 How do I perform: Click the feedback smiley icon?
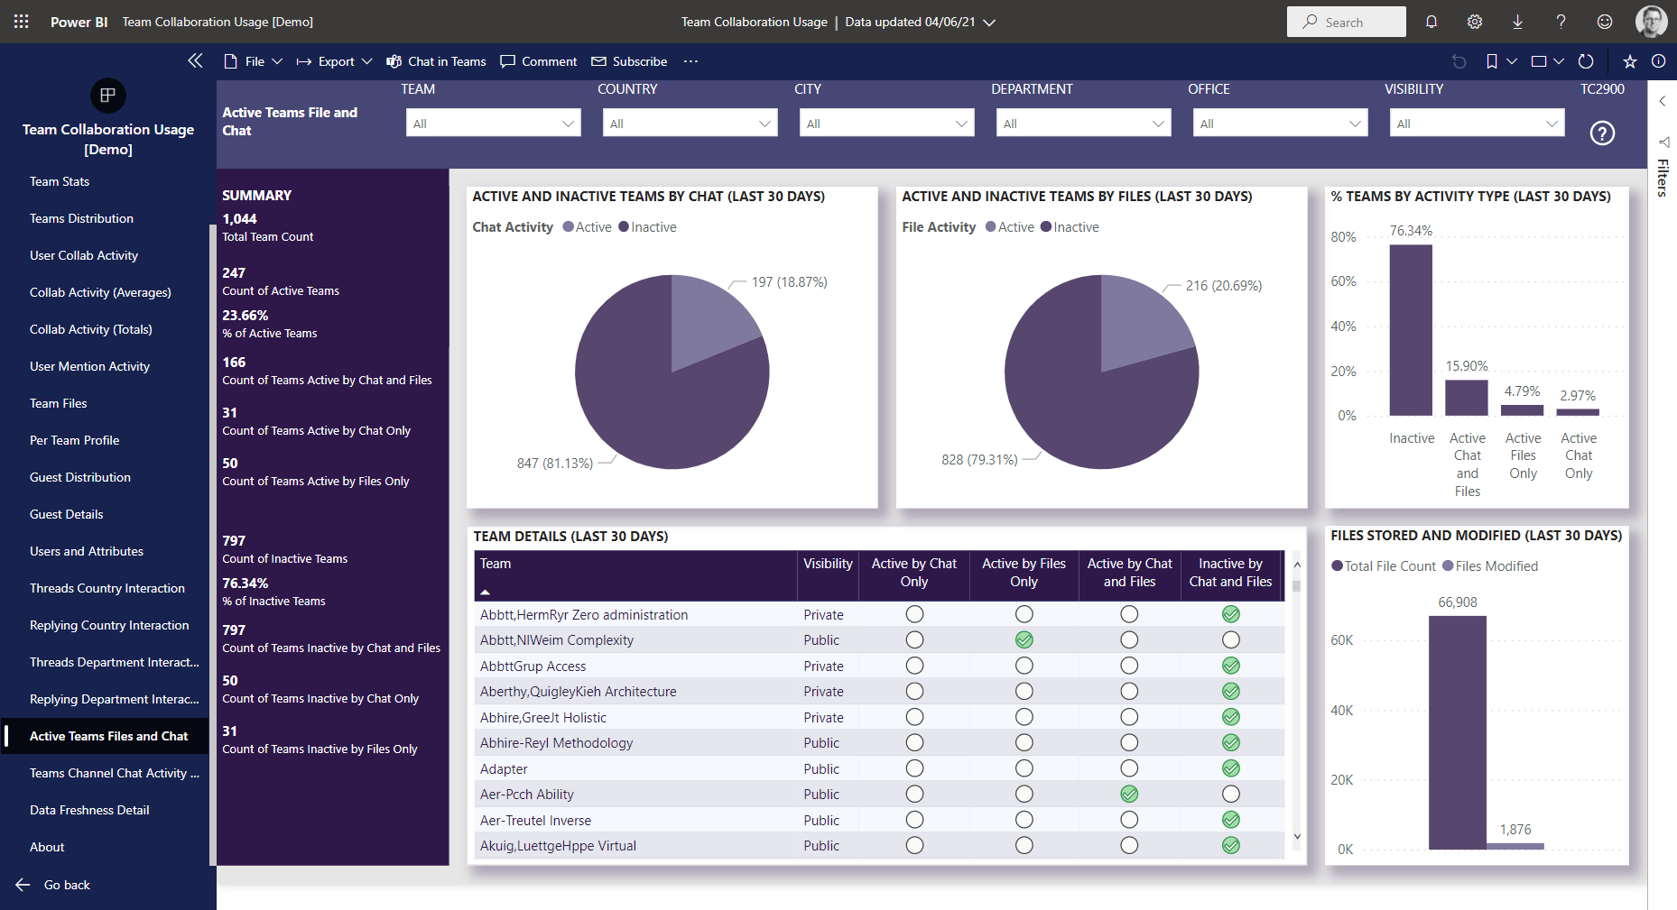(x=1605, y=22)
